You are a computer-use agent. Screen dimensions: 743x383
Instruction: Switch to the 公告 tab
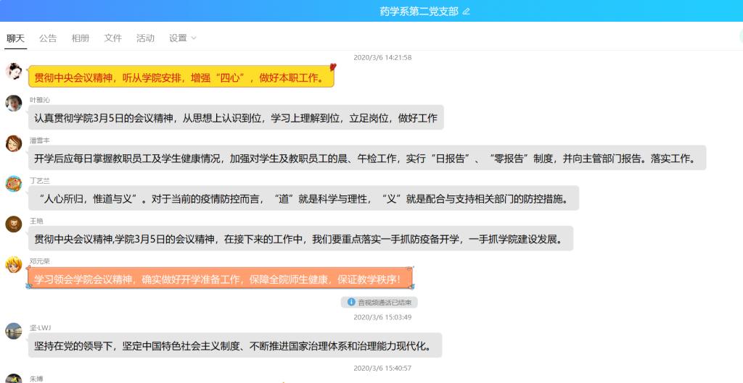[x=48, y=38]
